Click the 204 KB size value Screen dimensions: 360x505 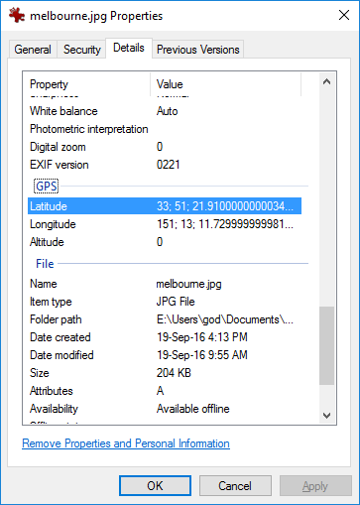pos(174,373)
